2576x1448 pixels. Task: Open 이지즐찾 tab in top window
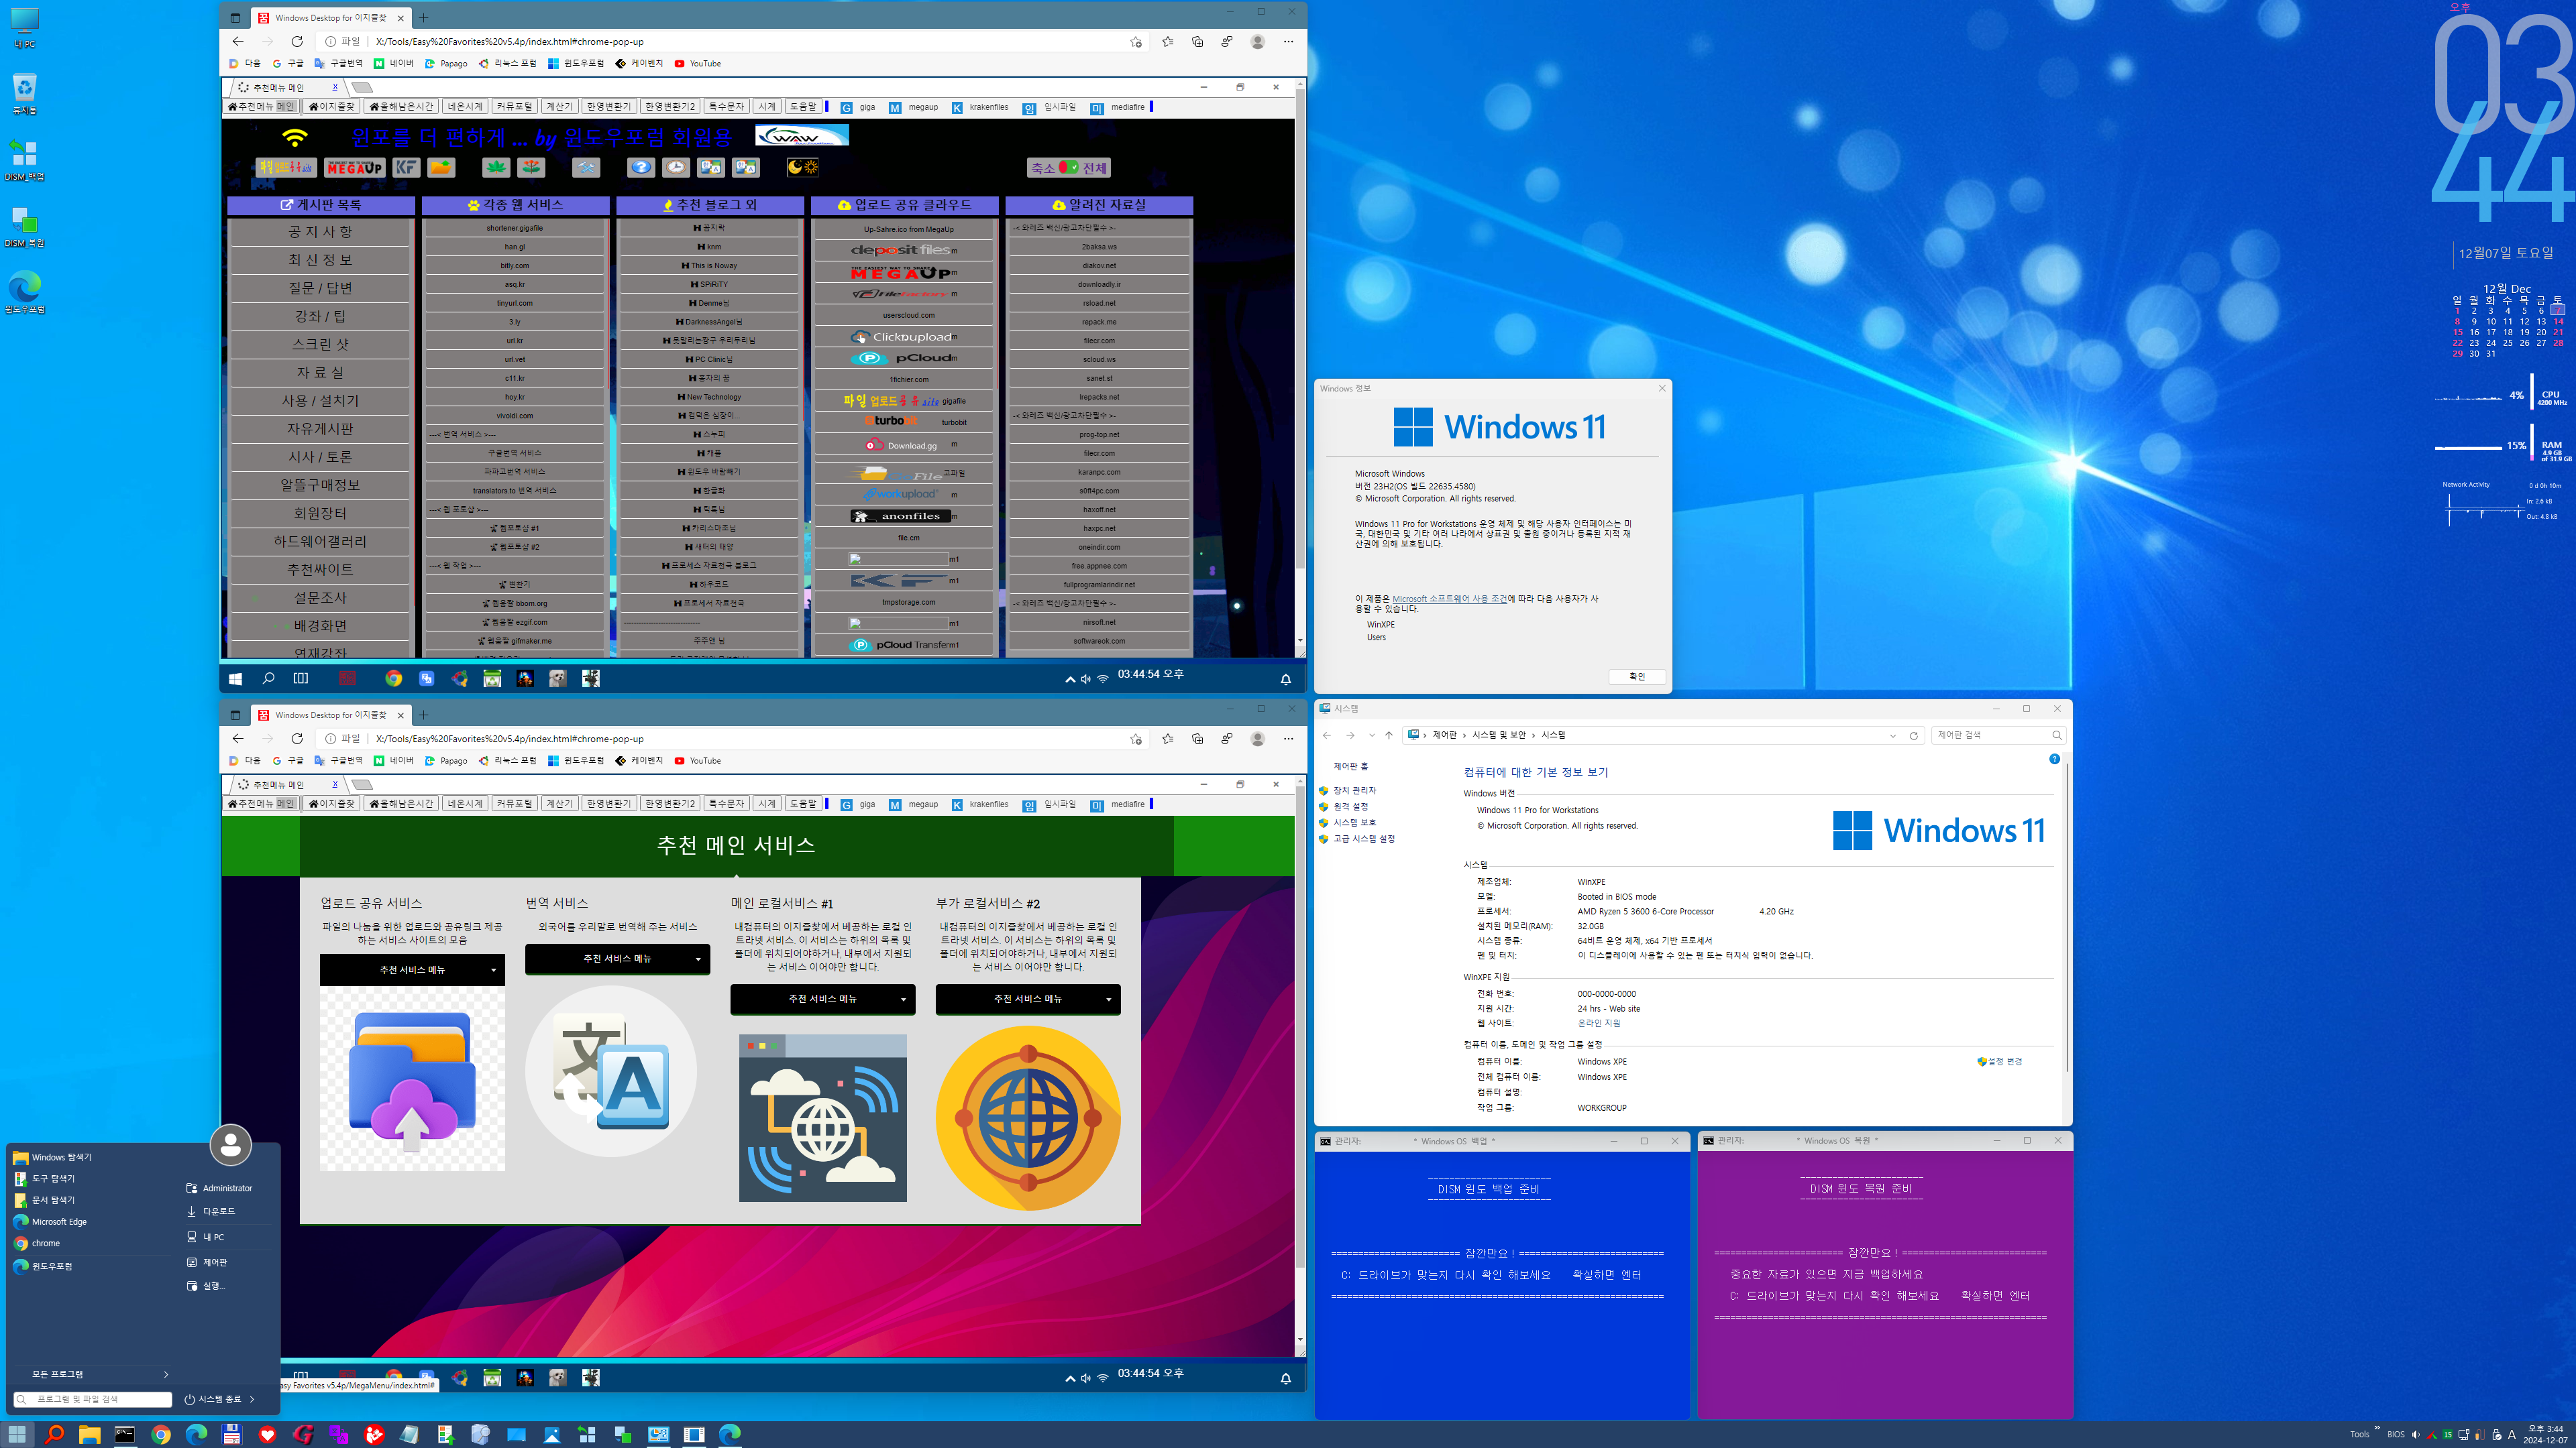click(x=331, y=106)
